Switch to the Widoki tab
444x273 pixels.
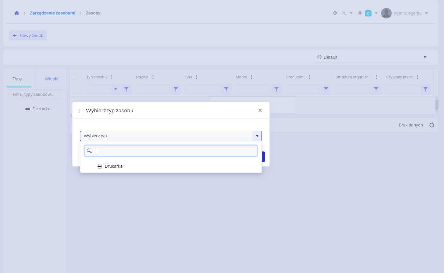pyautogui.click(x=51, y=79)
